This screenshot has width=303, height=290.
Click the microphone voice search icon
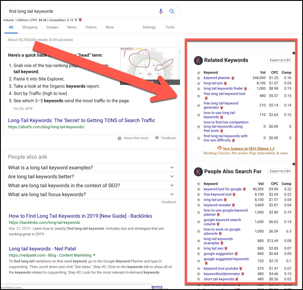click(x=161, y=11)
